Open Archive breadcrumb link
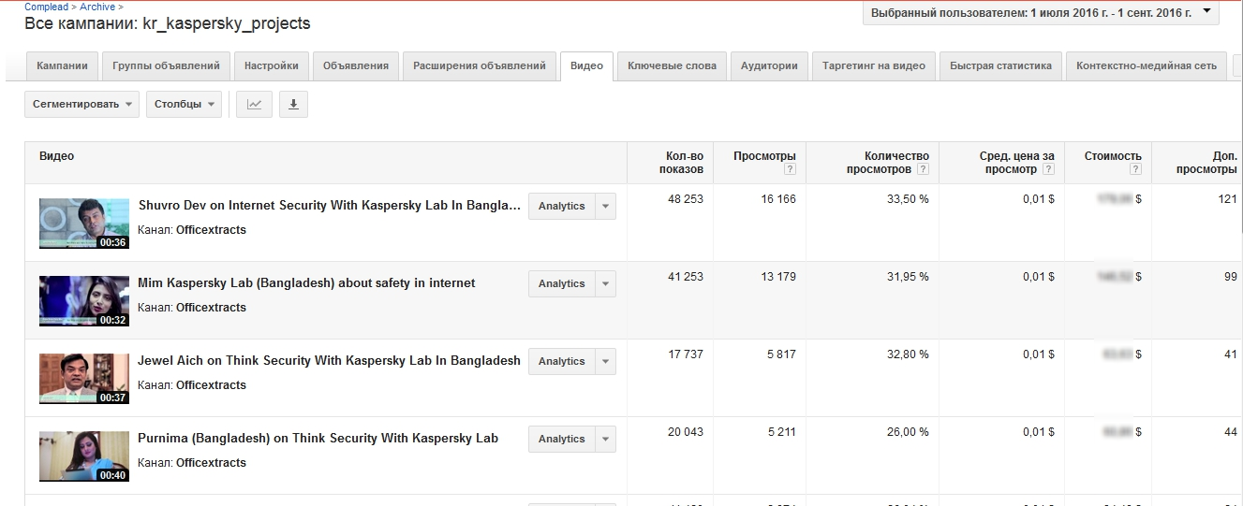 pyautogui.click(x=96, y=7)
